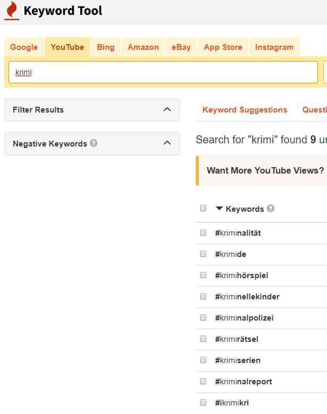
Task: Open the Keyword Suggestions tab
Action: click(245, 109)
